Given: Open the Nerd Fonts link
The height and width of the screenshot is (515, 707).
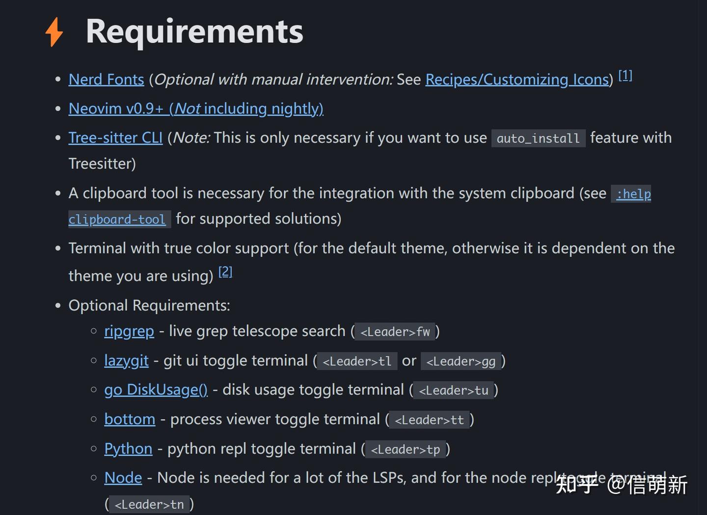Looking at the screenshot, I should (x=106, y=80).
